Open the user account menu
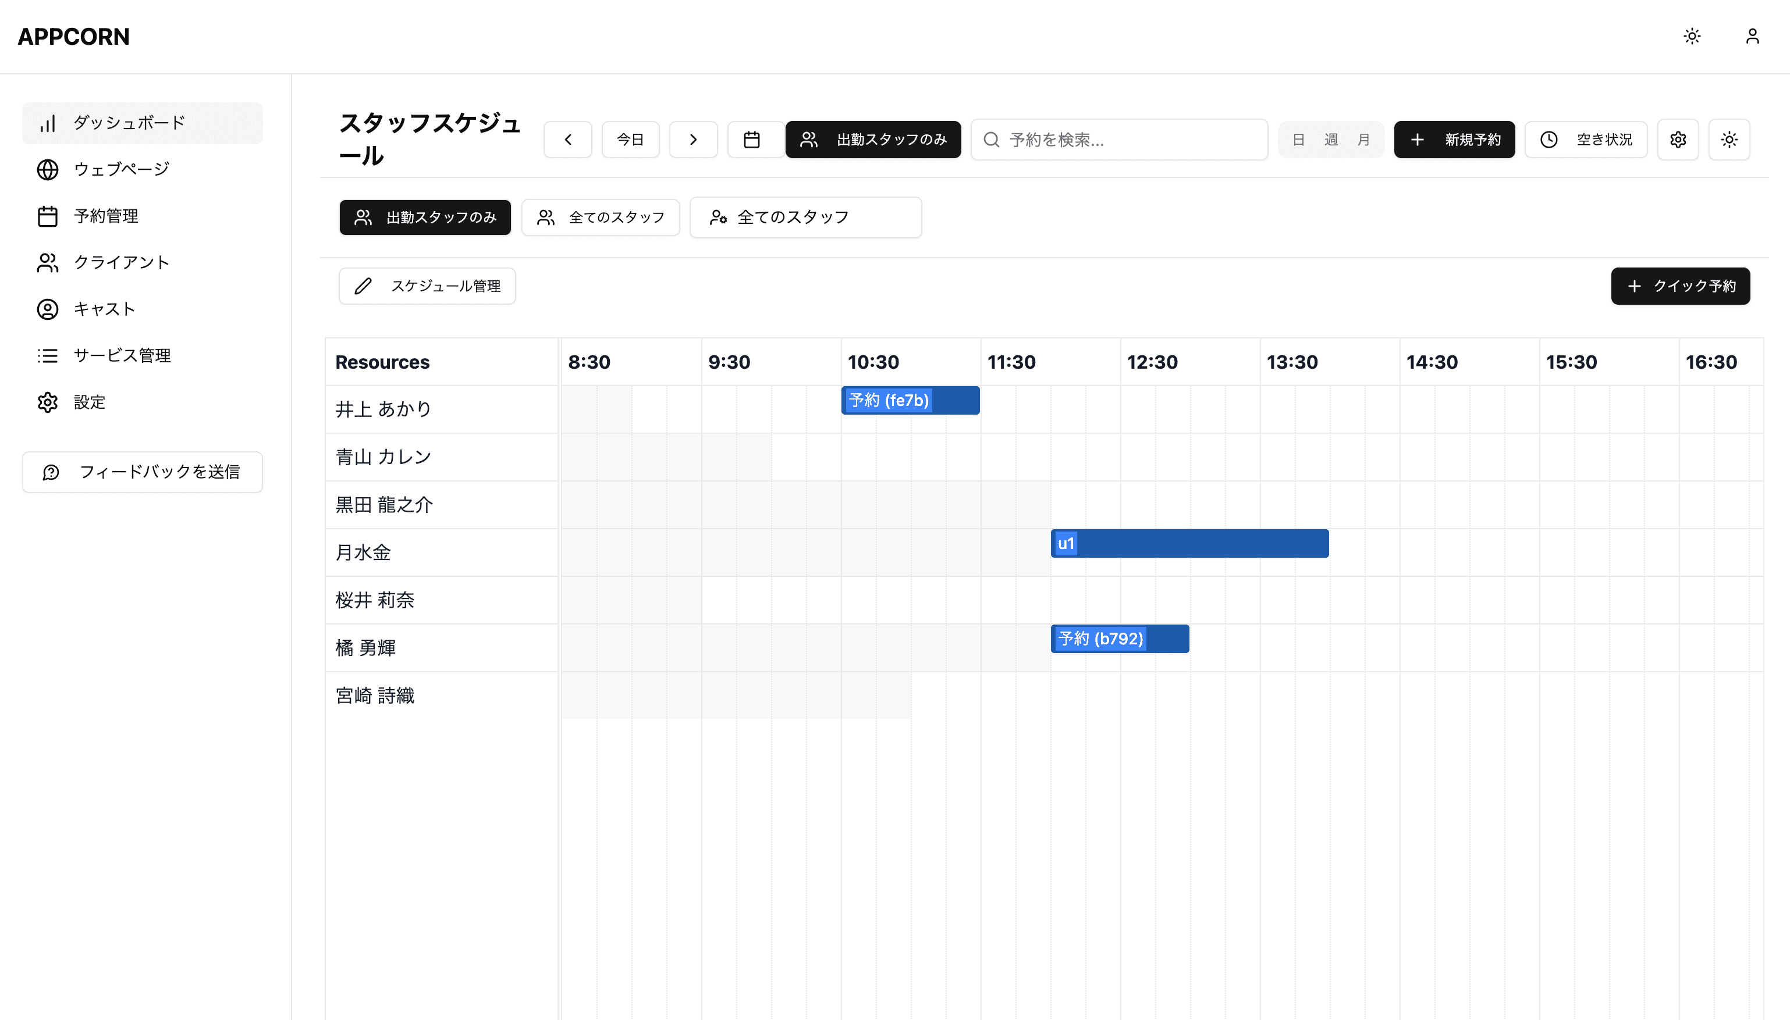This screenshot has height=1020, width=1790. point(1752,35)
